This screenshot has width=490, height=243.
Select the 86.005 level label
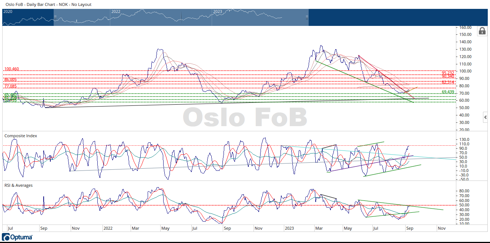click(x=10, y=80)
